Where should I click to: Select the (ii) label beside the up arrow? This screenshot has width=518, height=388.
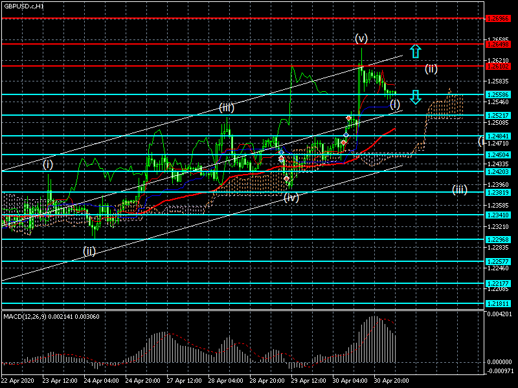pyautogui.click(x=431, y=69)
